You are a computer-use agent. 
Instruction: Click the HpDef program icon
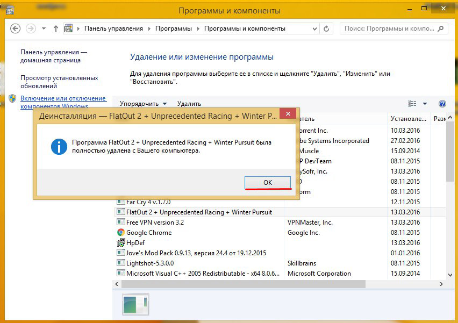coord(121,243)
